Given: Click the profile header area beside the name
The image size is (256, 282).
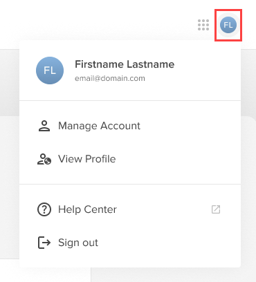Looking at the screenshot, I should (x=130, y=70).
